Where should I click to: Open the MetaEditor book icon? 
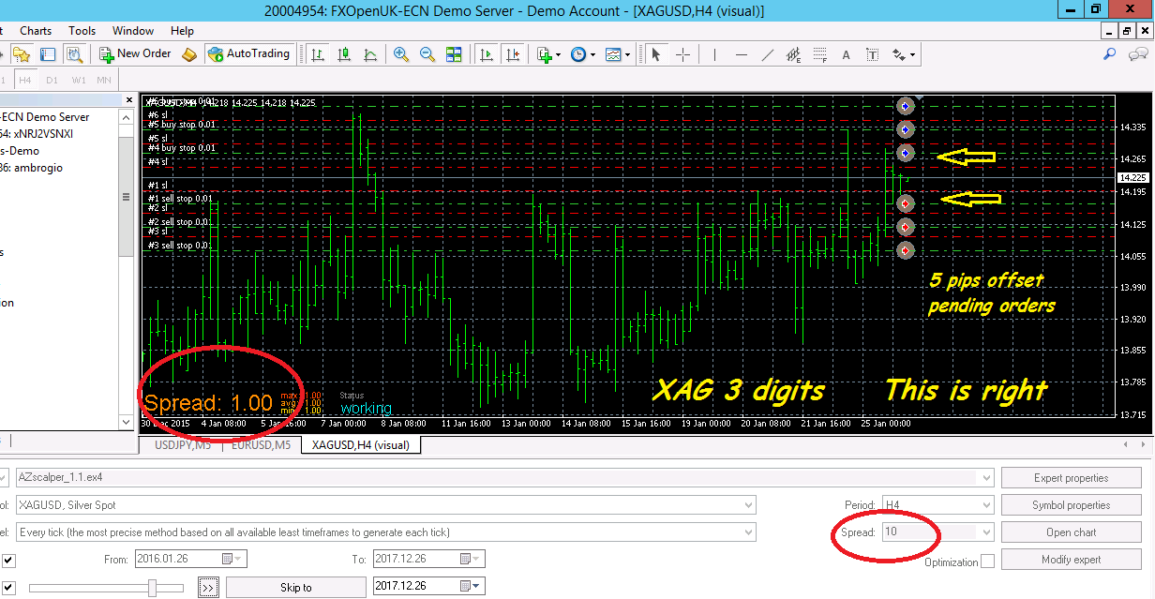pyautogui.click(x=190, y=54)
